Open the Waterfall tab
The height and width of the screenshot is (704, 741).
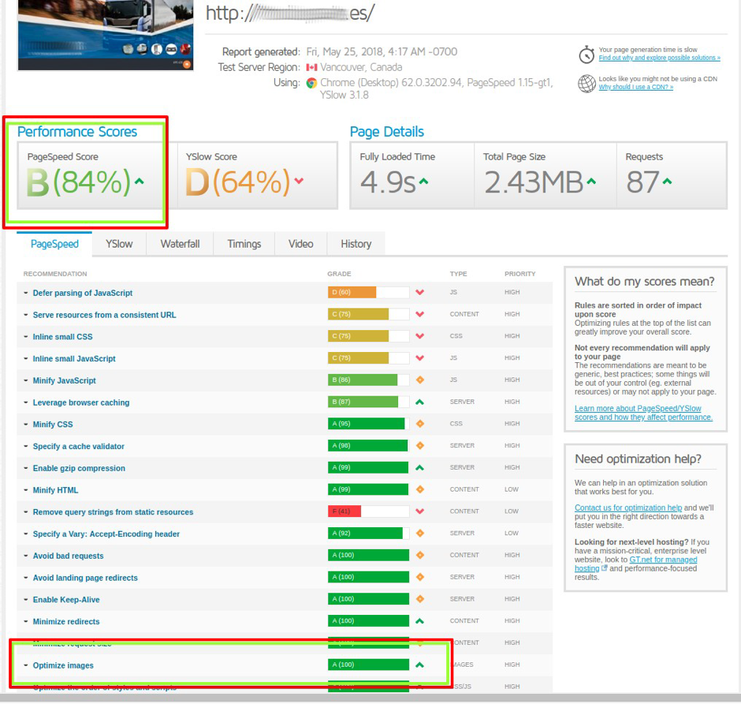click(180, 244)
